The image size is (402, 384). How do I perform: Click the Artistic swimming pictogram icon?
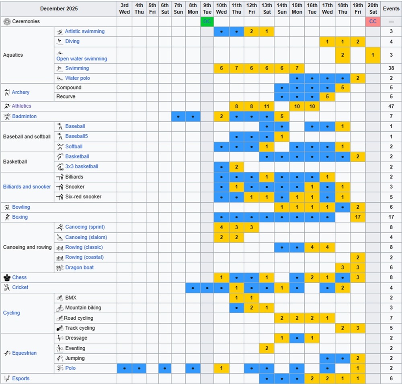[x=59, y=32]
